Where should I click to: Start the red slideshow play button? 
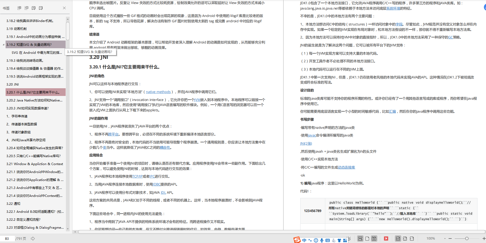pos(386,238)
